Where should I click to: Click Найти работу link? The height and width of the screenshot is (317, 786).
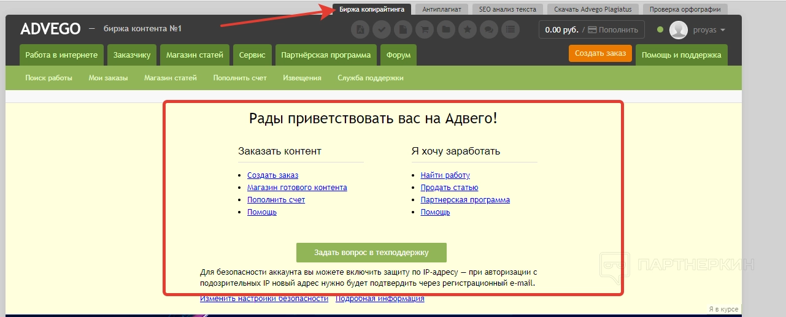(x=445, y=175)
